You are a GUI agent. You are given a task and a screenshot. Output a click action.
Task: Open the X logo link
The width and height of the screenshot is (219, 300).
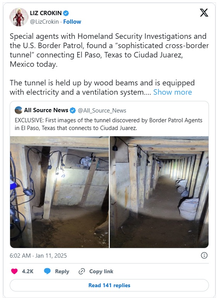point(204,13)
